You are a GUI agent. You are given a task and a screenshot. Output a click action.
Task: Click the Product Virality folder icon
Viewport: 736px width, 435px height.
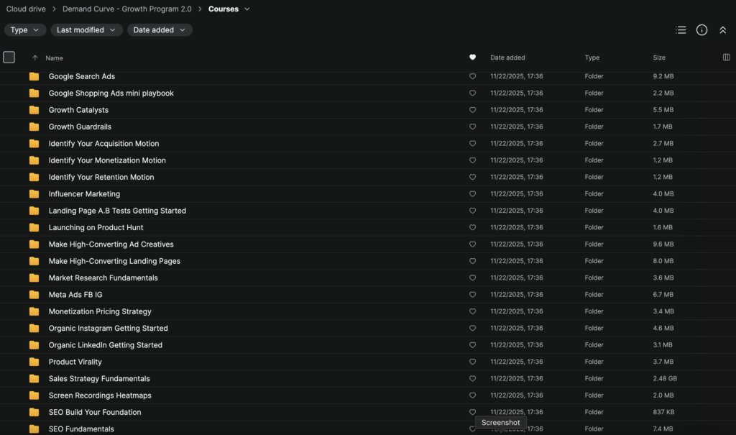pos(34,362)
